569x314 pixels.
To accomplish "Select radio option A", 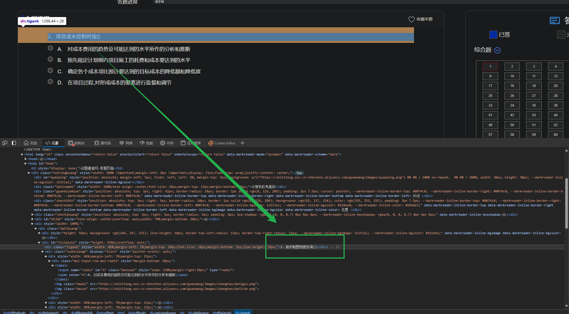I will tap(50, 48).
